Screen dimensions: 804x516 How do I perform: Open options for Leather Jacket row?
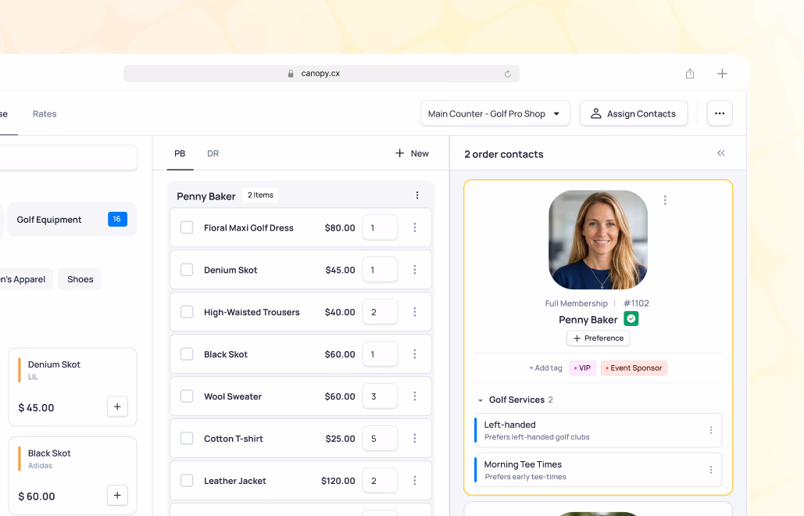click(415, 481)
